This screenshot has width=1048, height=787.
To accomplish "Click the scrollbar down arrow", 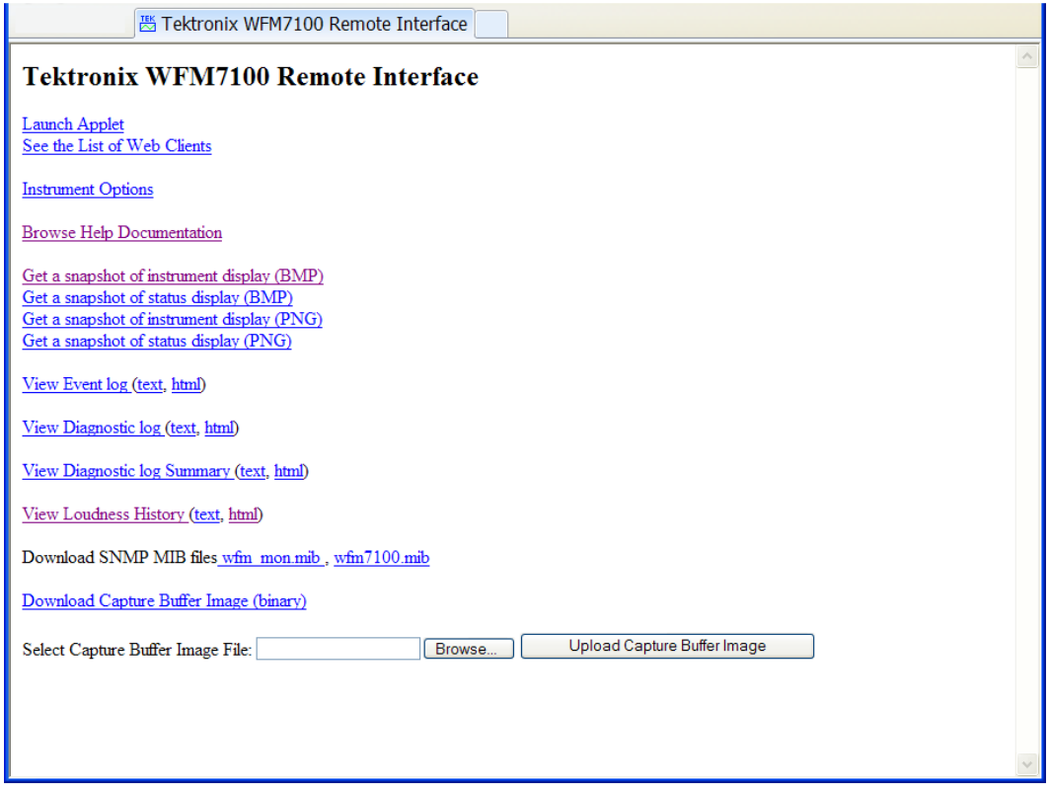I will (1027, 763).
